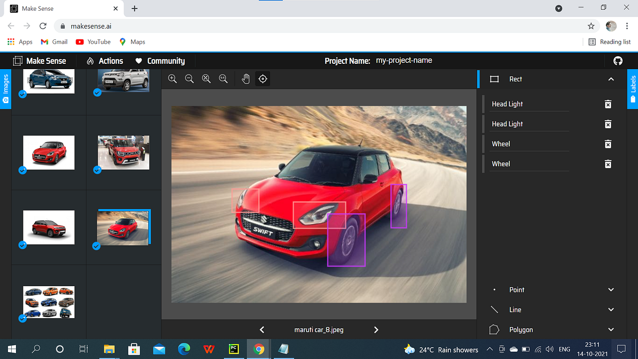The width and height of the screenshot is (638, 359).
Task: Open the Actions menu
Action: tap(110, 60)
